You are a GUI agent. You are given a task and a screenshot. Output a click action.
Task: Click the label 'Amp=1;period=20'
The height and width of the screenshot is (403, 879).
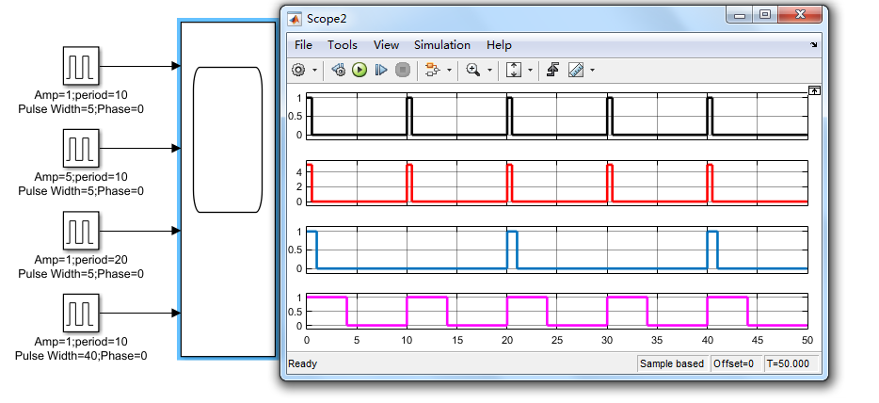pos(81,260)
